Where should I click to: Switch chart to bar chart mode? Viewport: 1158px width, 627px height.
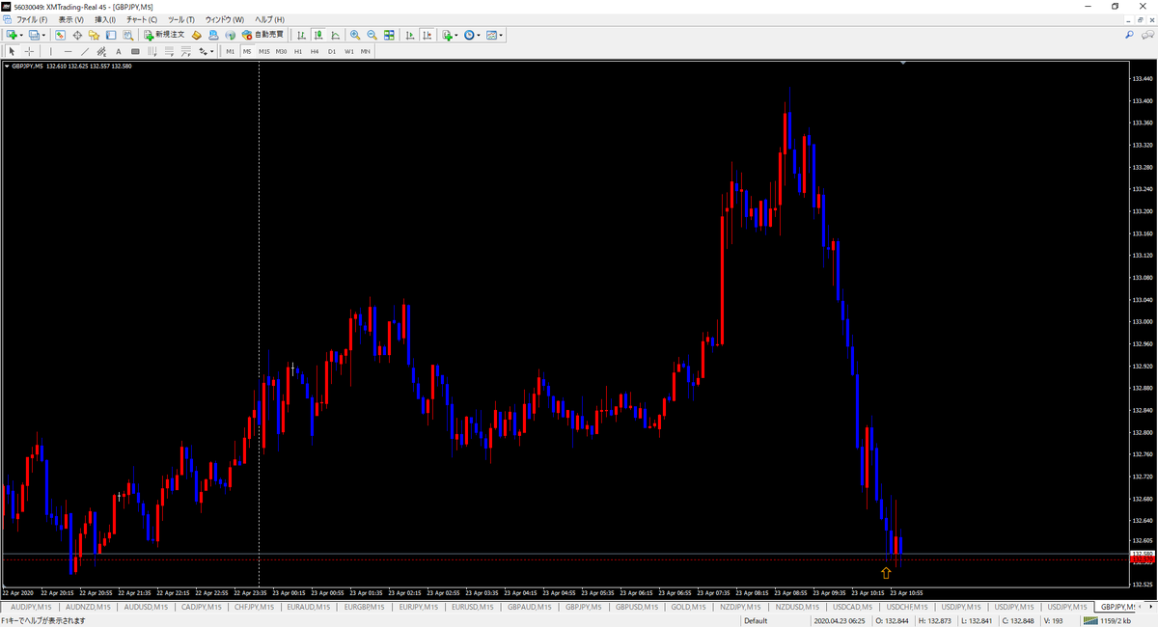(301, 35)
